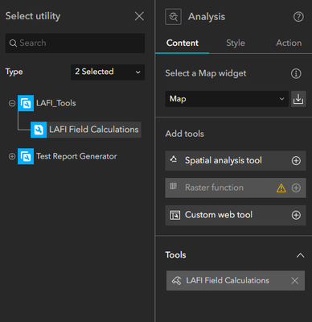Viewport: 312px width, 322px height.
Task: Click the Type label
Action: [14, 72]
